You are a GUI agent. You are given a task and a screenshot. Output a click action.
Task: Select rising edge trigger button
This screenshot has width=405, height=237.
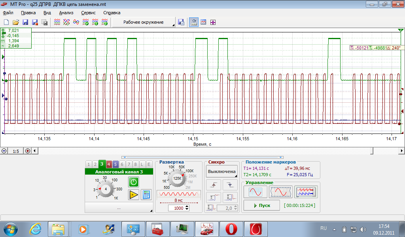pos(214,185)
